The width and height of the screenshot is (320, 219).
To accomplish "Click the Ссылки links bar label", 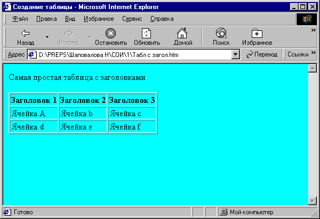I will [298, 54].
